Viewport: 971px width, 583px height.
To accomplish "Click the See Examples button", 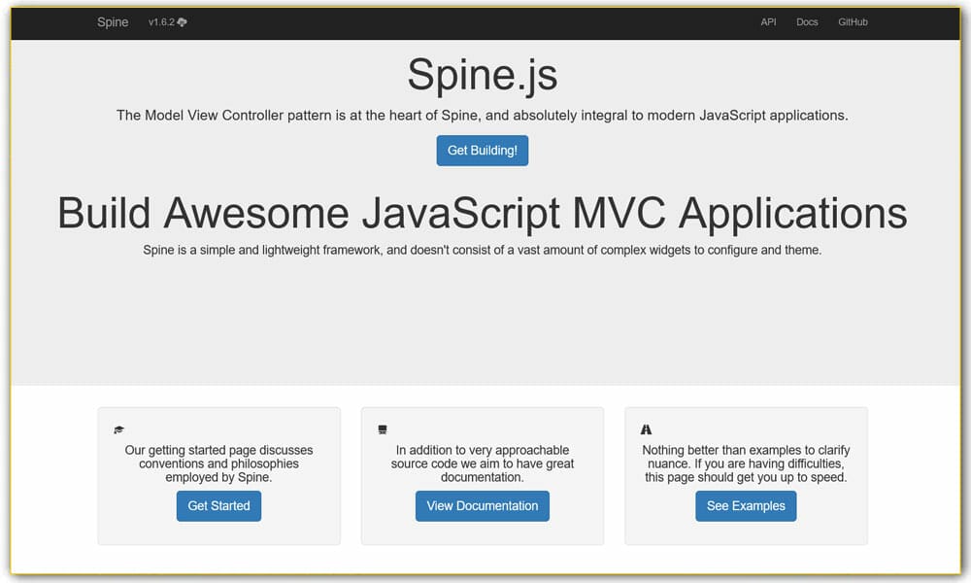I will [x=746, y=506].
